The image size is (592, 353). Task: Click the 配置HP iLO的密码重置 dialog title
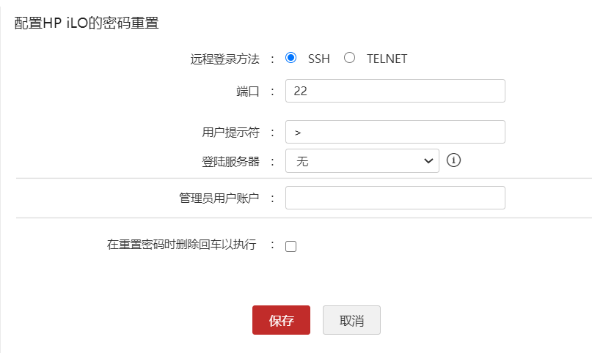coord(87,23)
